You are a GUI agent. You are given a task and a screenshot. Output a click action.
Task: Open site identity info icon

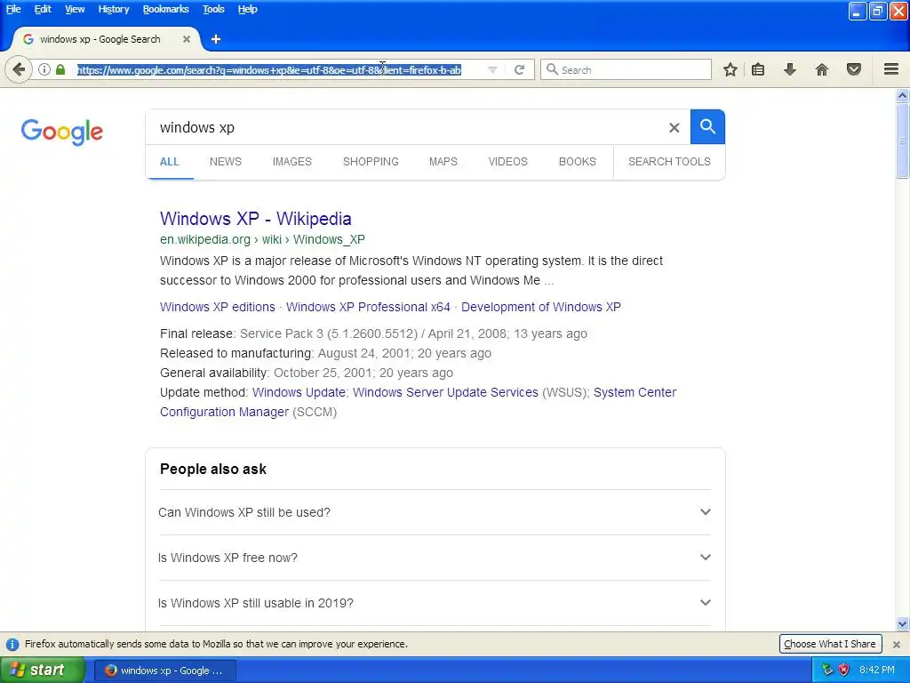tap(44, 69)
